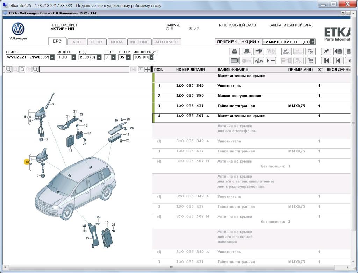
Task: Select the 'ИЗ' availability radio button
Action: pyautogui.click(x=191, y=29)
